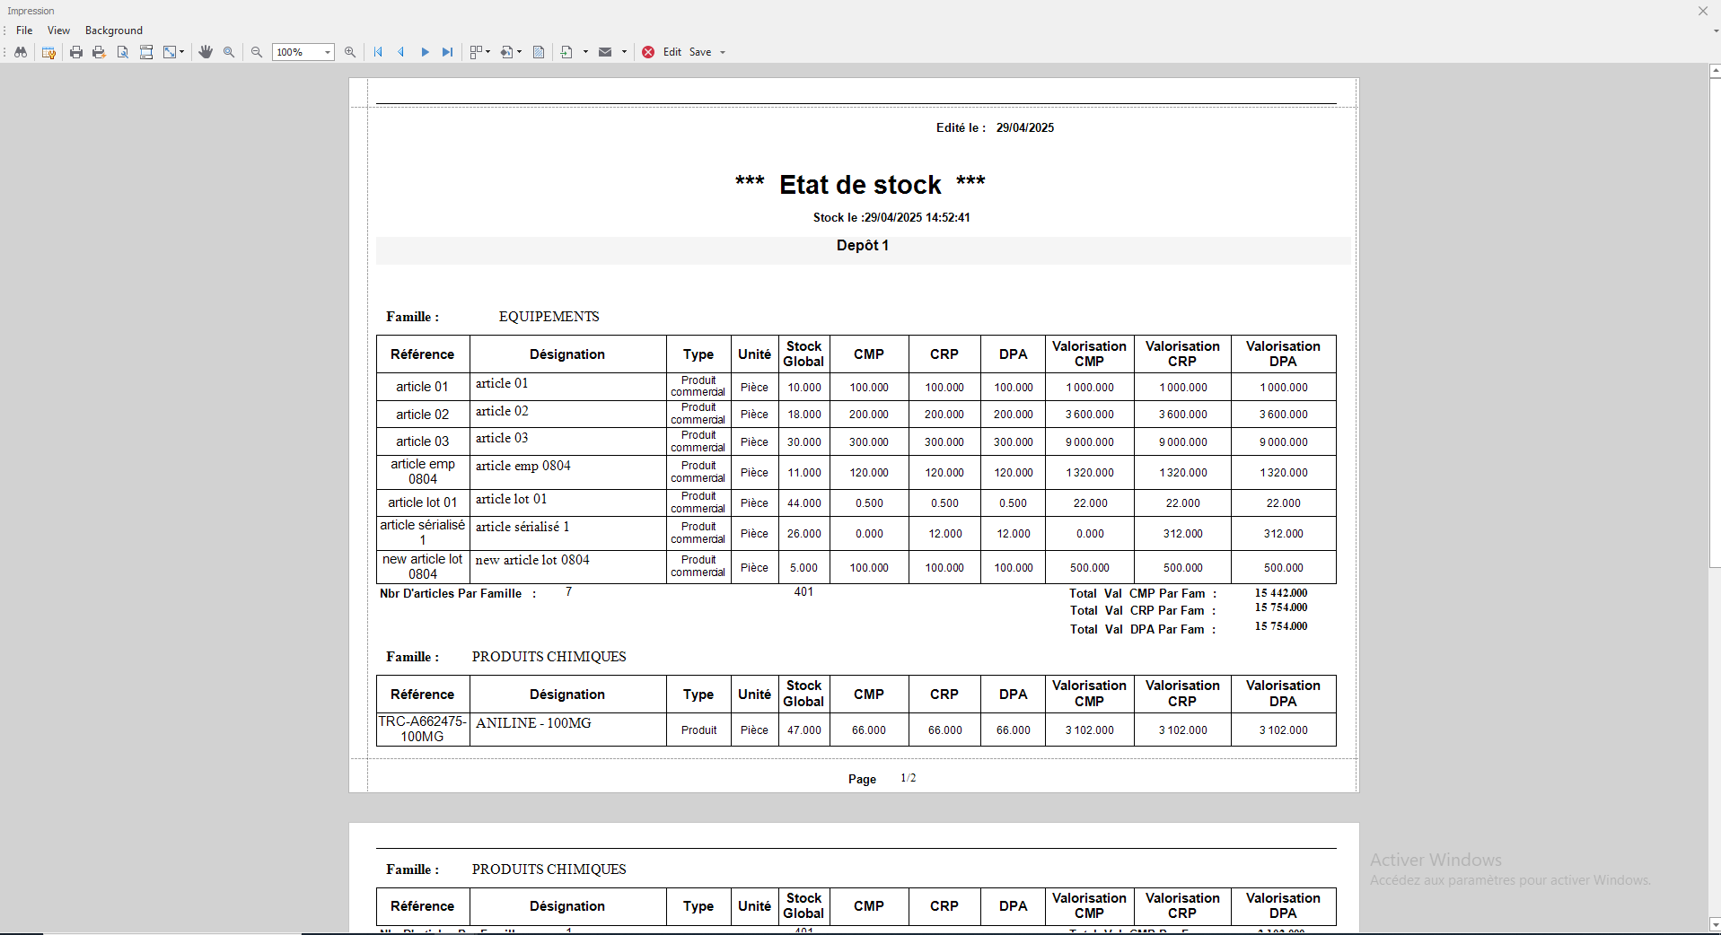Select the Hand pan tool
This screenshot has width=1721, height=935.
206,52
